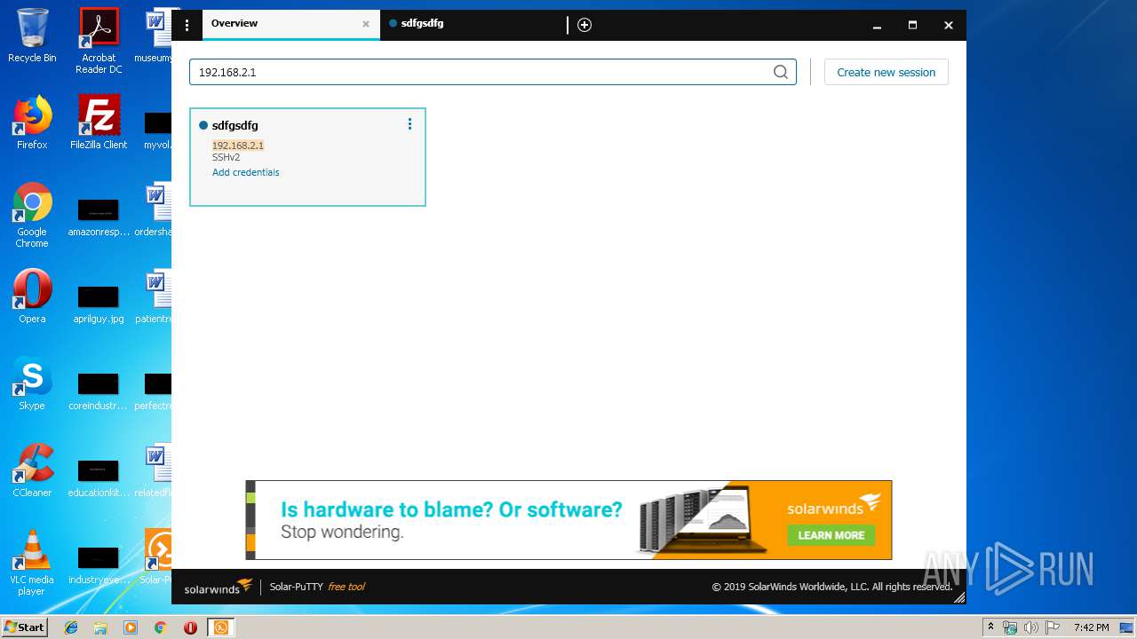Maximize the Solar-PuTTY window
Screen dimensions: 1137x639
912,25
